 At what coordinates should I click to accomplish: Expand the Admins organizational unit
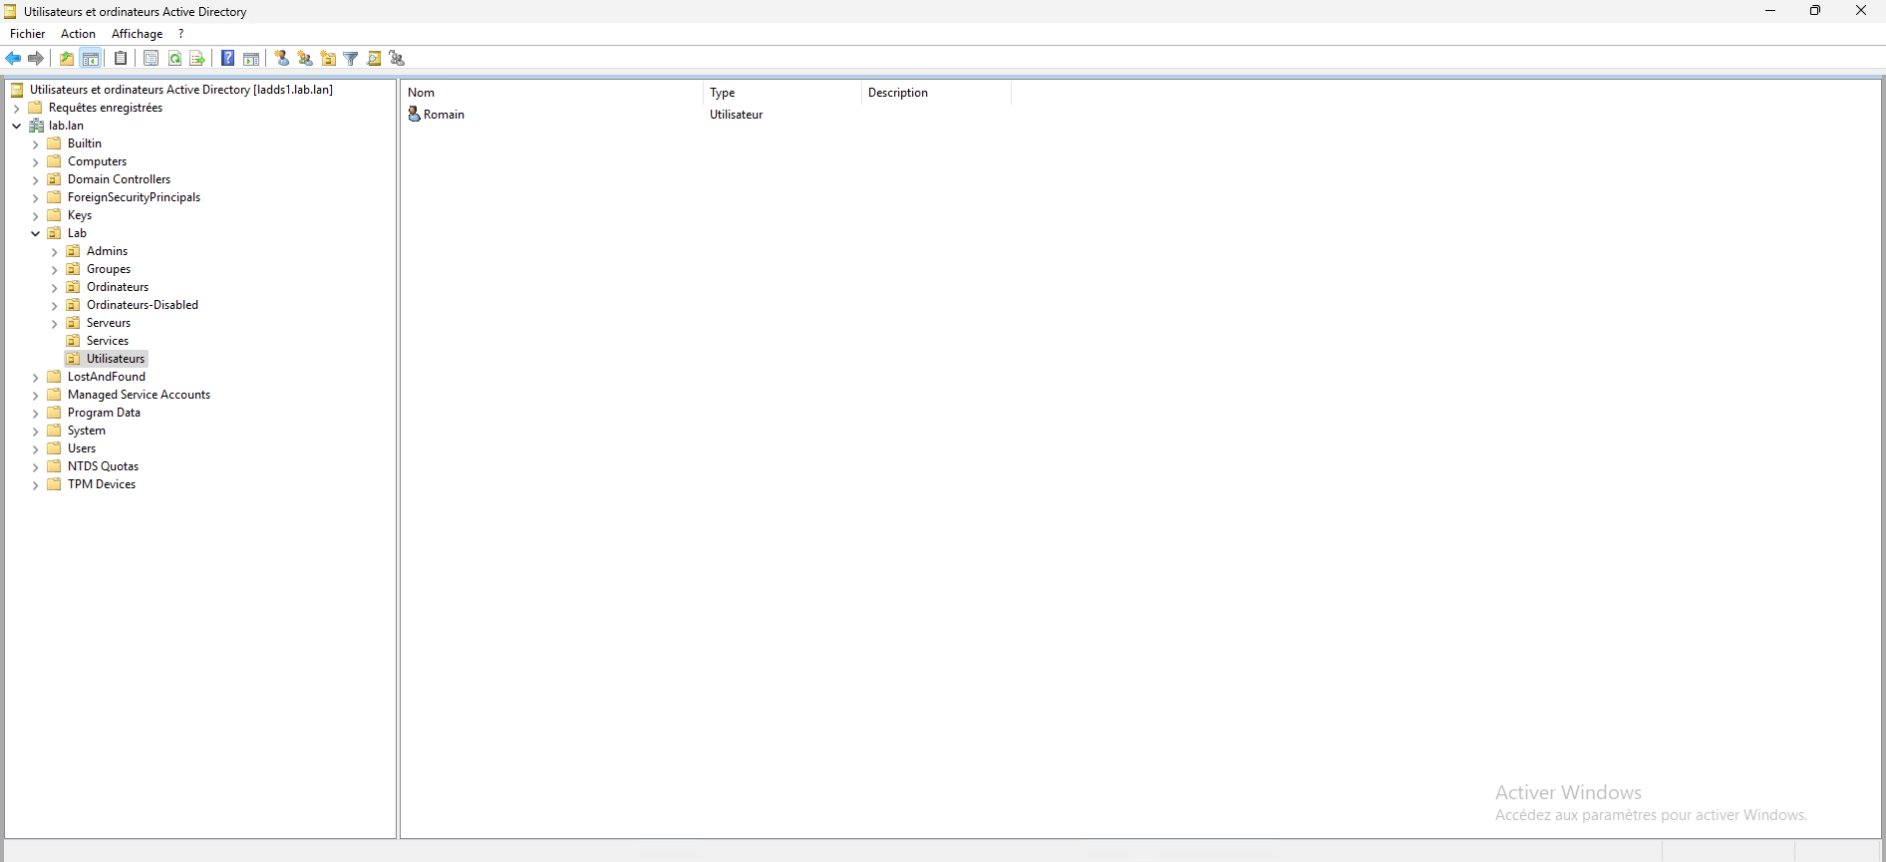[x=55, y=252]
